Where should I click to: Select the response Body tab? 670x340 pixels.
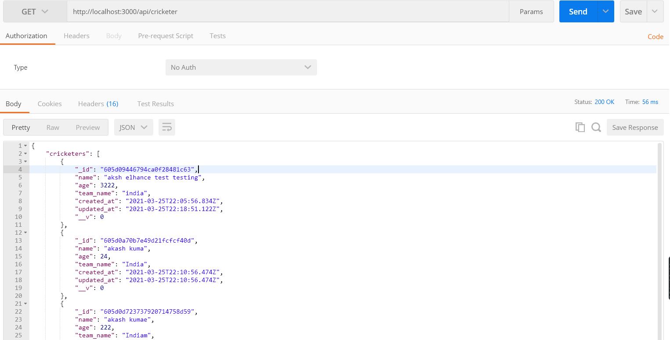tap(14, 104)
